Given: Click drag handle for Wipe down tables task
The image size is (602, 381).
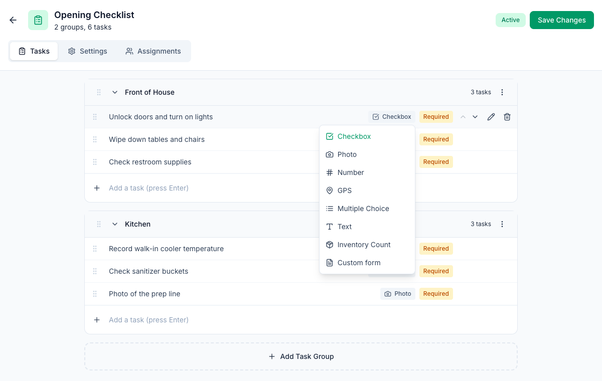Looking at the screenshot, I should coord(95,139).
